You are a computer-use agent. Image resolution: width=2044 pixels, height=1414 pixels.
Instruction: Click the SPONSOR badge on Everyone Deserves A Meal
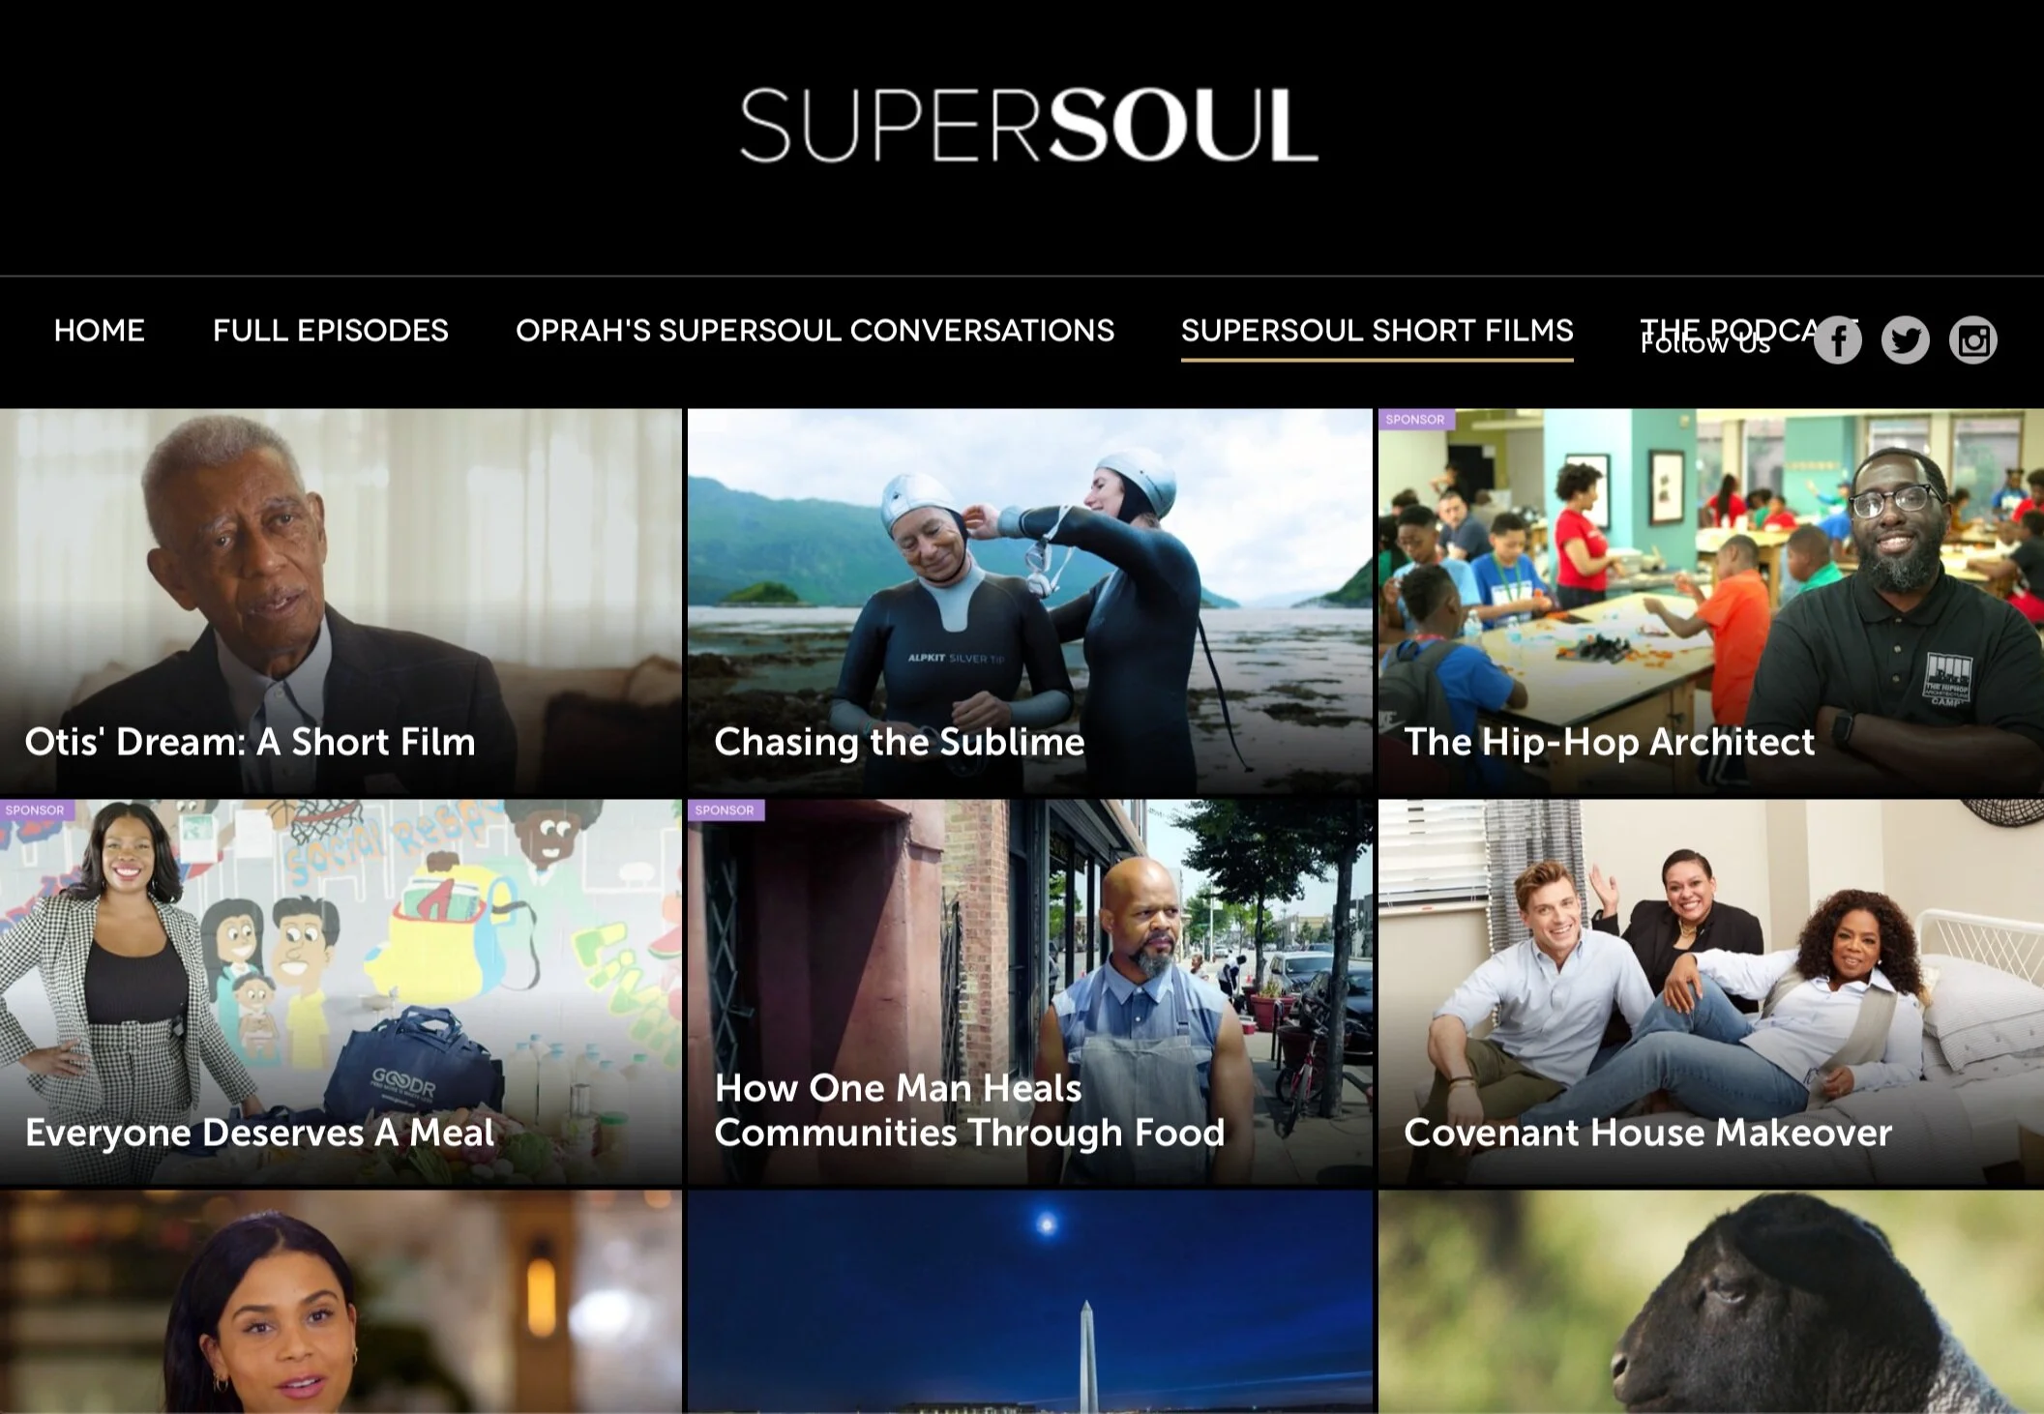pyautogui.click(x=36, y=810)
